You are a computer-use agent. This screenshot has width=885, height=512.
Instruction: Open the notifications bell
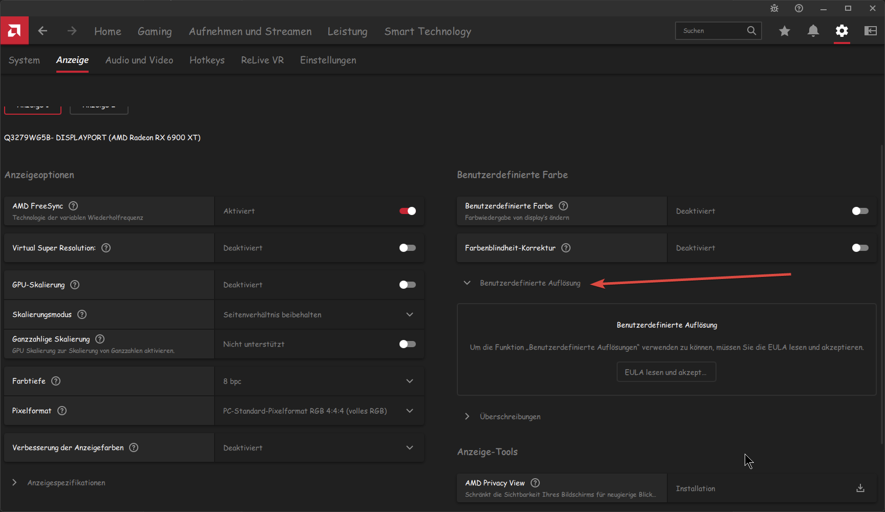coord(813,31)
